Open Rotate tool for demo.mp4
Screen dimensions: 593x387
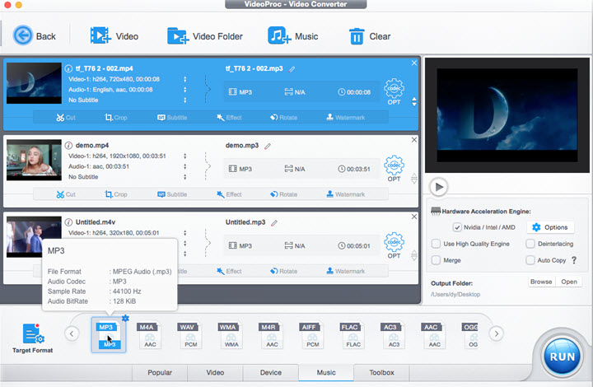tap(283, 194)
